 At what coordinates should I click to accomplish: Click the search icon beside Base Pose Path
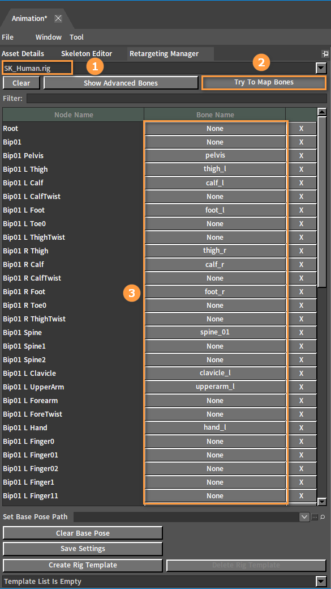(x=323, y=517)
